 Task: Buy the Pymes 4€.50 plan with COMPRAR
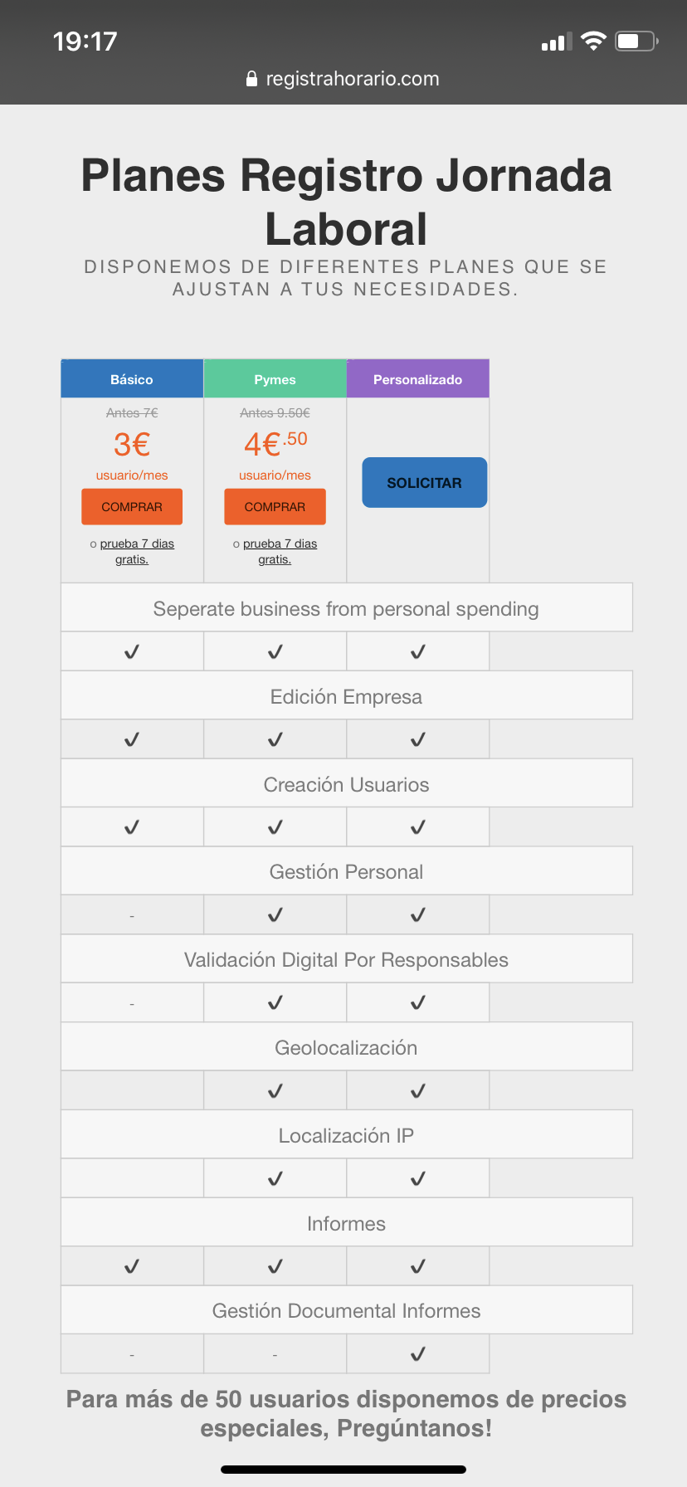coord(275,507)
